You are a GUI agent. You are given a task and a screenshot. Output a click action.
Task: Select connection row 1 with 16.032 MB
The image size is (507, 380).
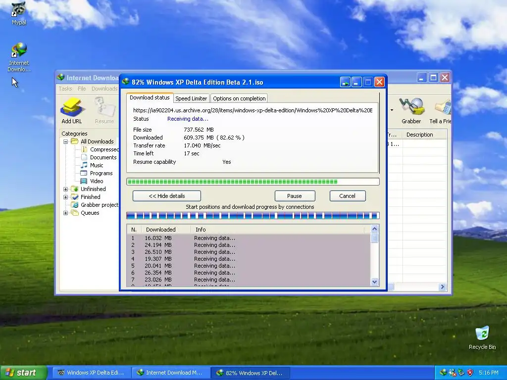pos(249,238)
